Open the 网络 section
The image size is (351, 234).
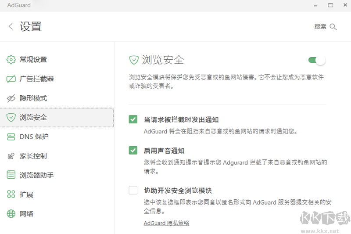[57, 214]
